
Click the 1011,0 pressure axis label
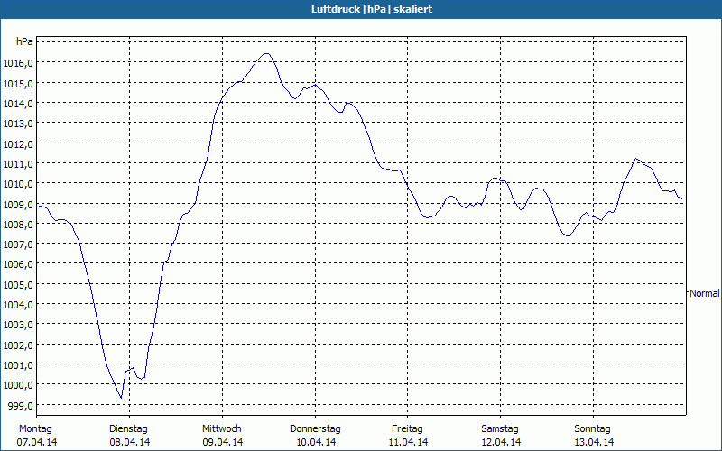[18, 164]
